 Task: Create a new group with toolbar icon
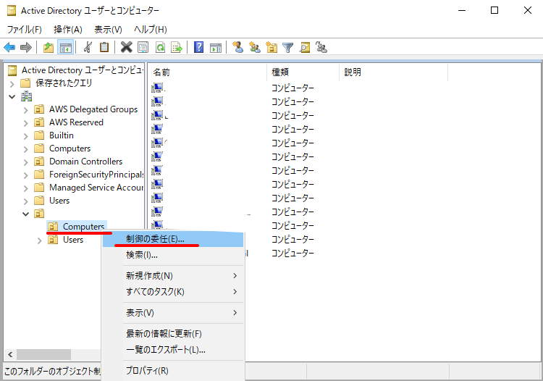(255, 47)
